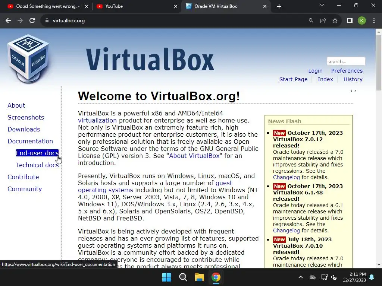Reload the page with refresh icon

click(x=32, y=21)
